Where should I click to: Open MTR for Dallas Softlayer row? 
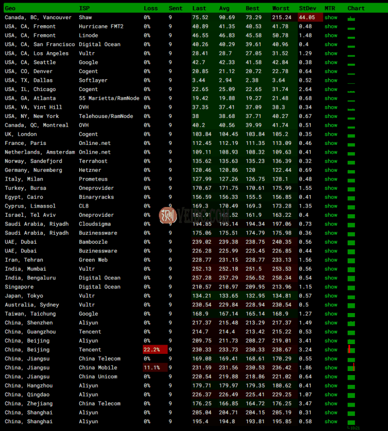[331, 80]
